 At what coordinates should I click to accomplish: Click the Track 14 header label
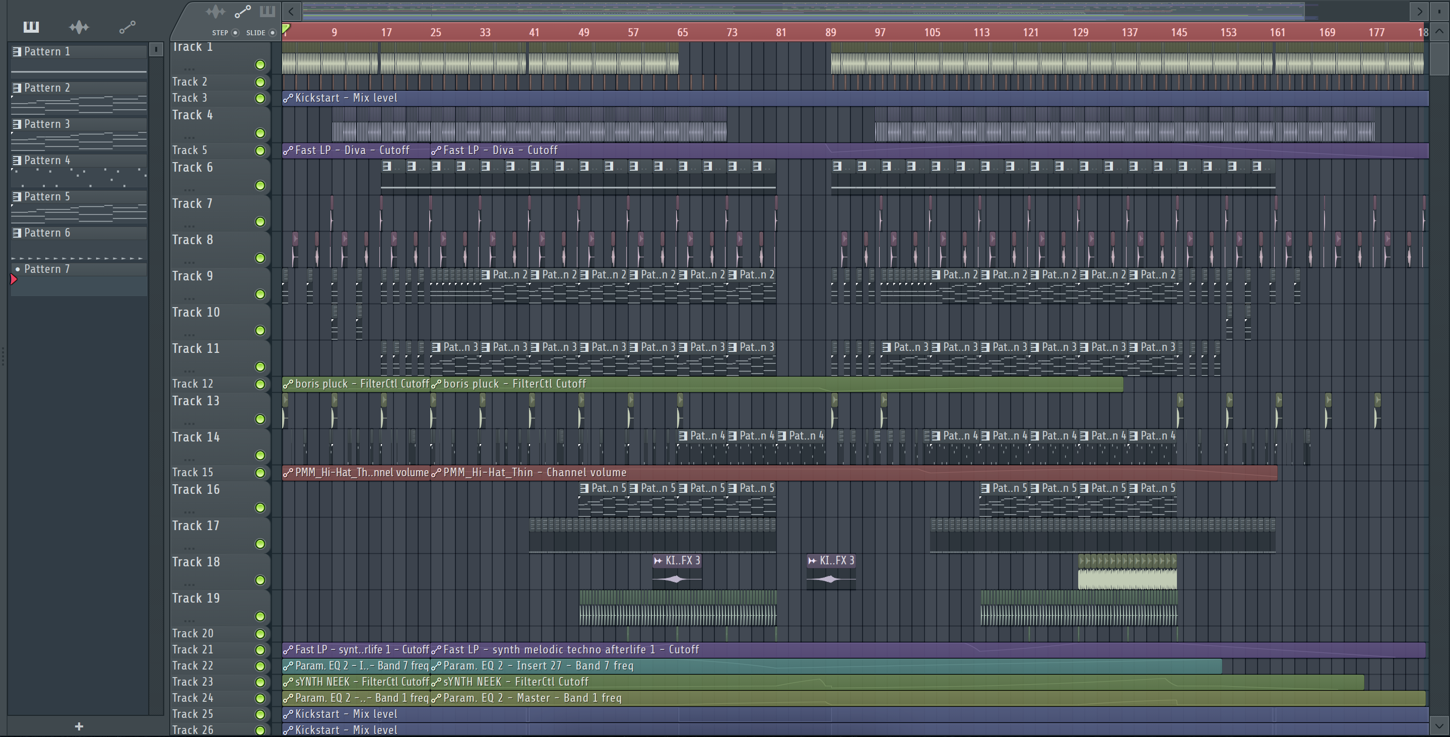tap(196, 437)
